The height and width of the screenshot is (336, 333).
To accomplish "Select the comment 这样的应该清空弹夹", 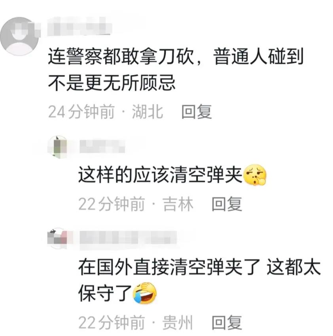I will pos(172,175).
